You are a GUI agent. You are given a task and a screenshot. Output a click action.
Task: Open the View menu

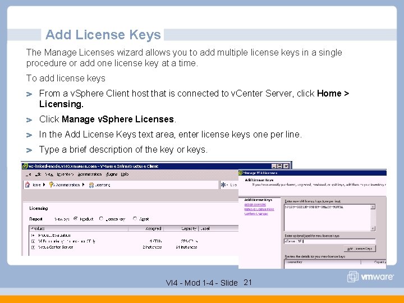pos(49,175)
